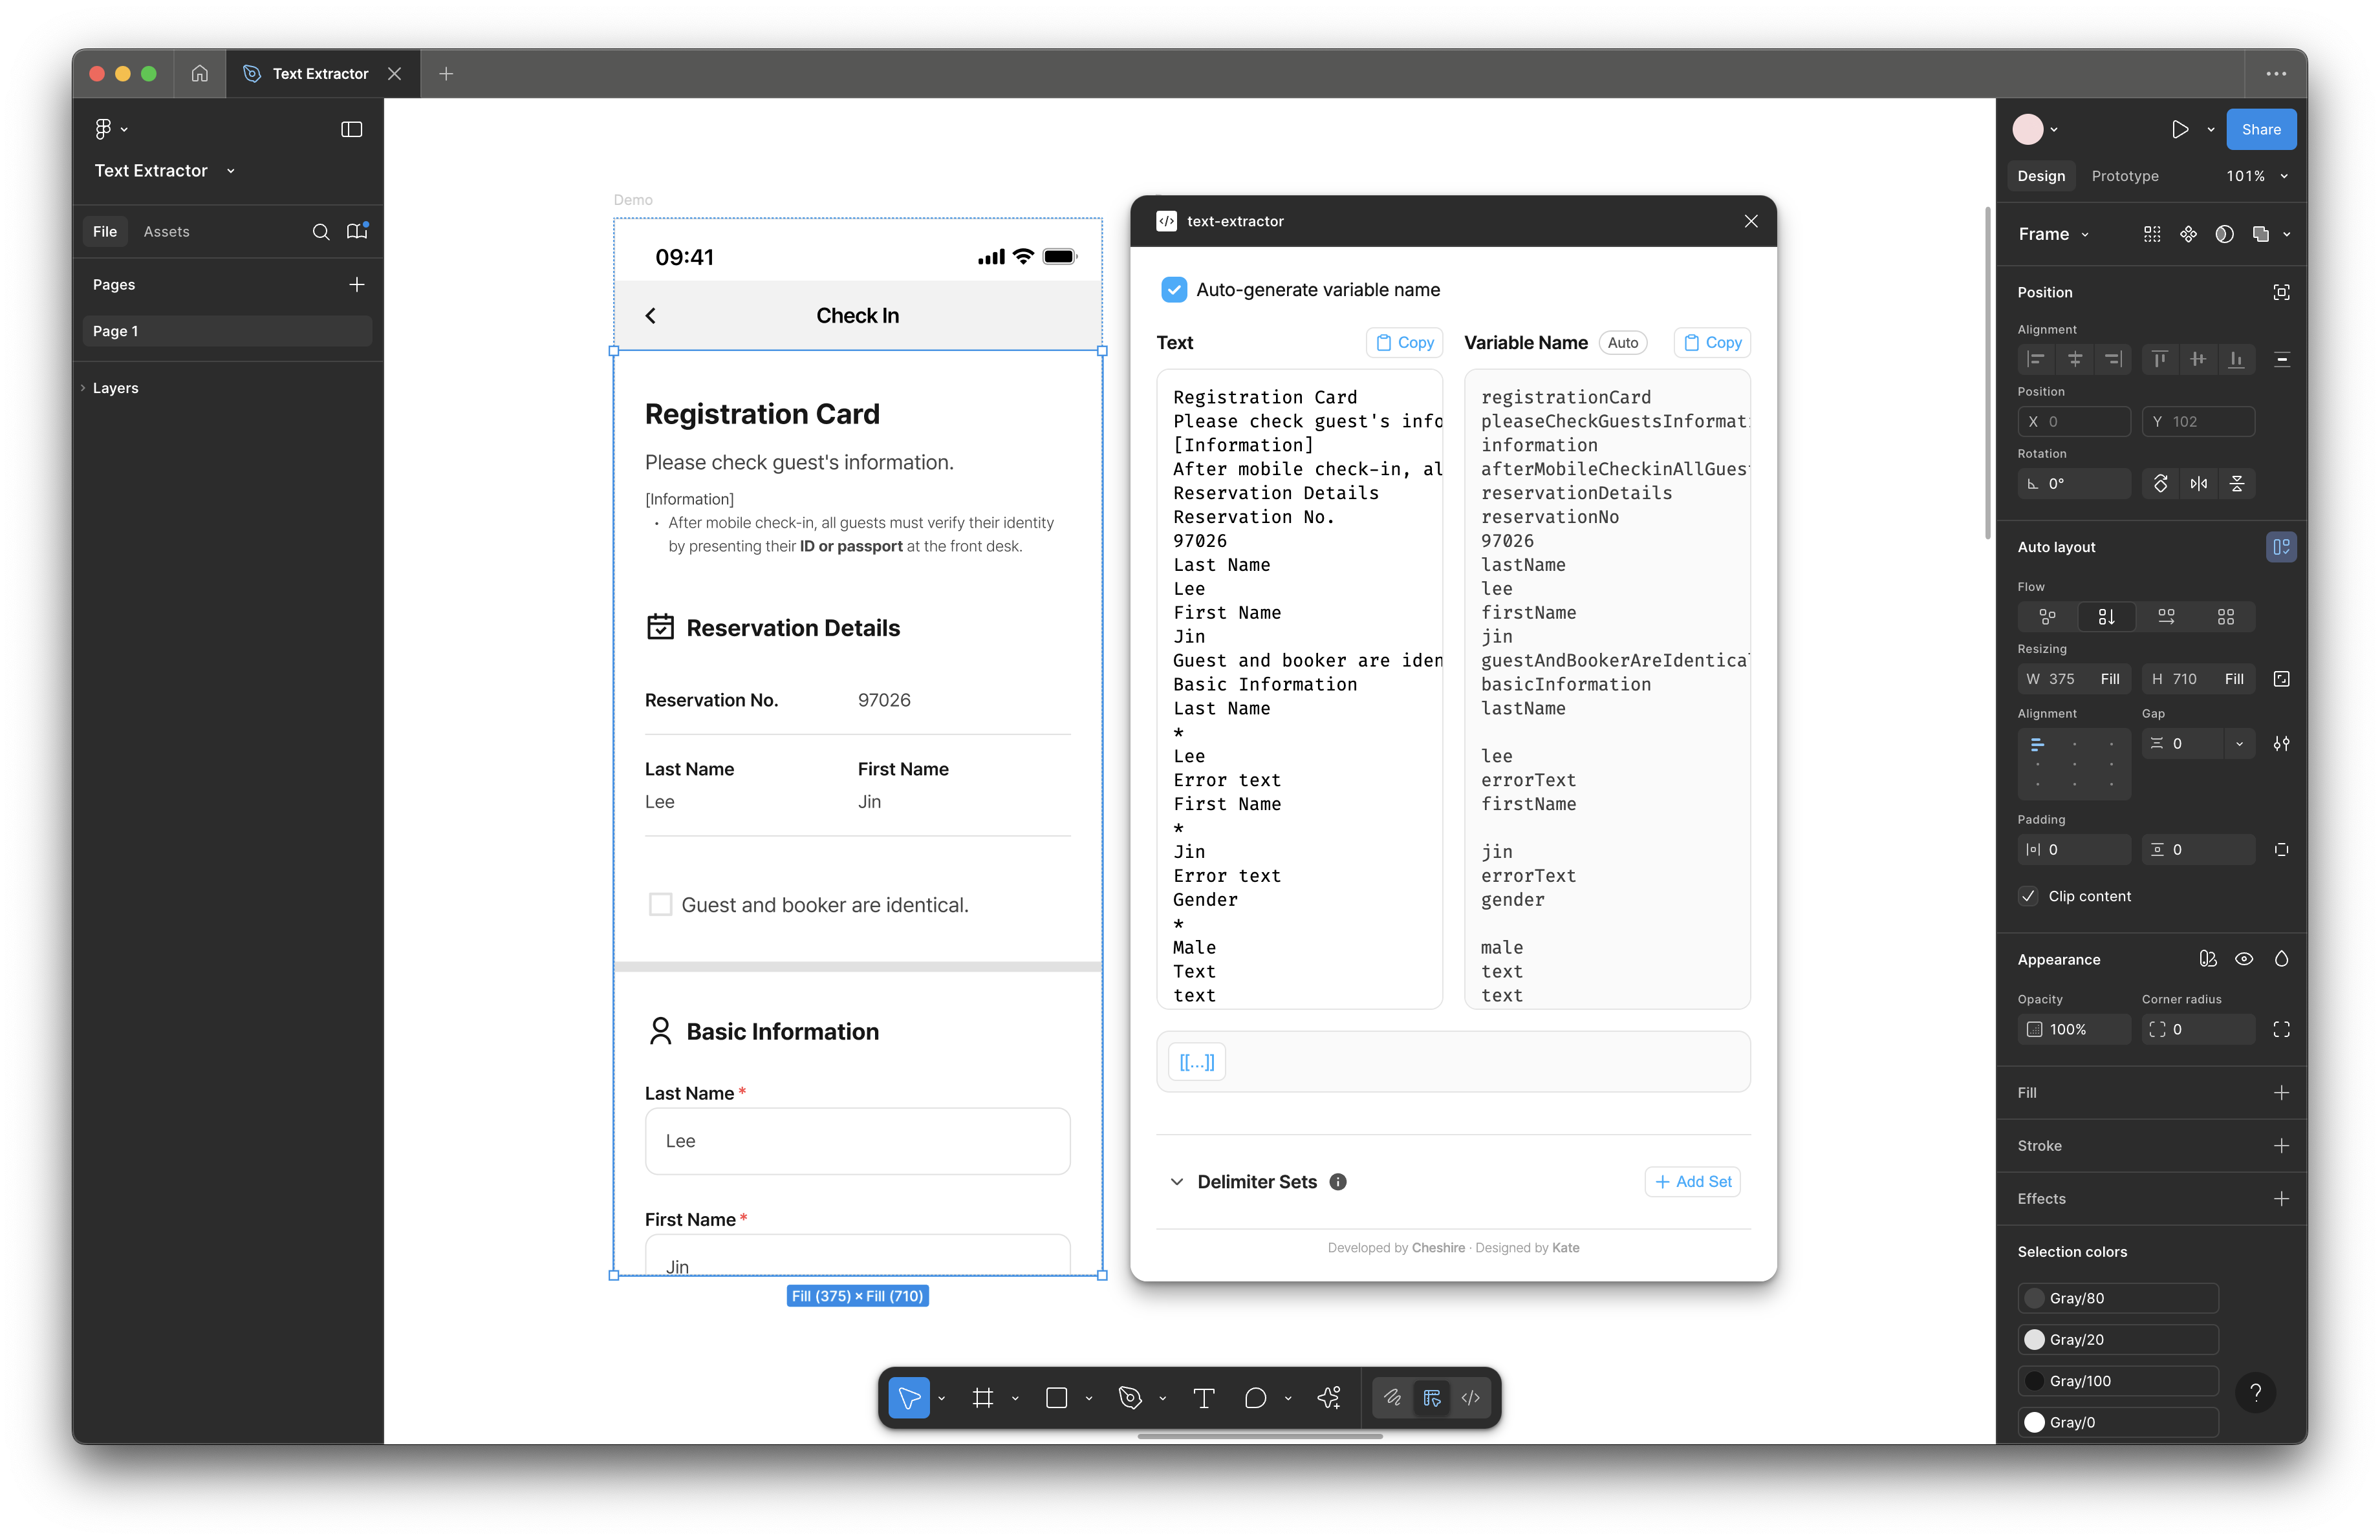Copy the Variable Name column
Viewport: 2380px width, 1540px height.
pyautogui.click(x=1711, y=343)
